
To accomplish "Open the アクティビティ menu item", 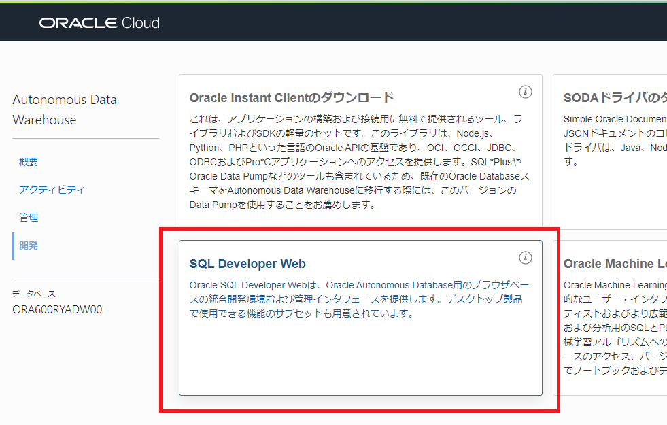I will click(x=52, y=190).
